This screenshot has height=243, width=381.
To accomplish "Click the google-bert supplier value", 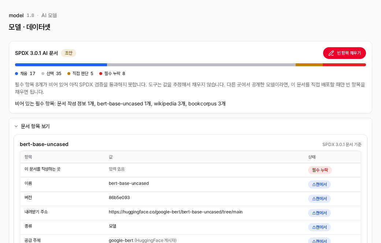I will click(x=121, y=240).
